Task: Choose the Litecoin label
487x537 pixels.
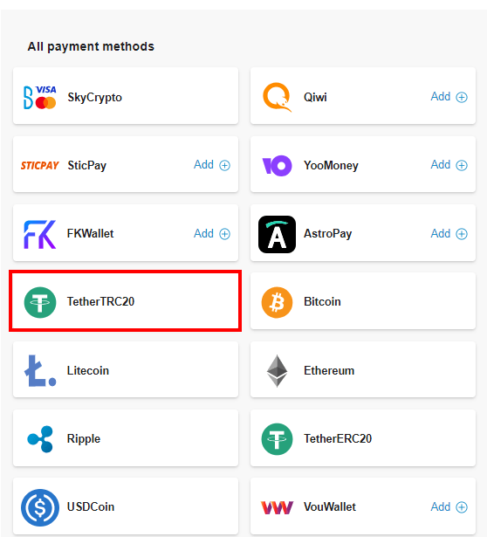Action: click(x=88, y=370)
